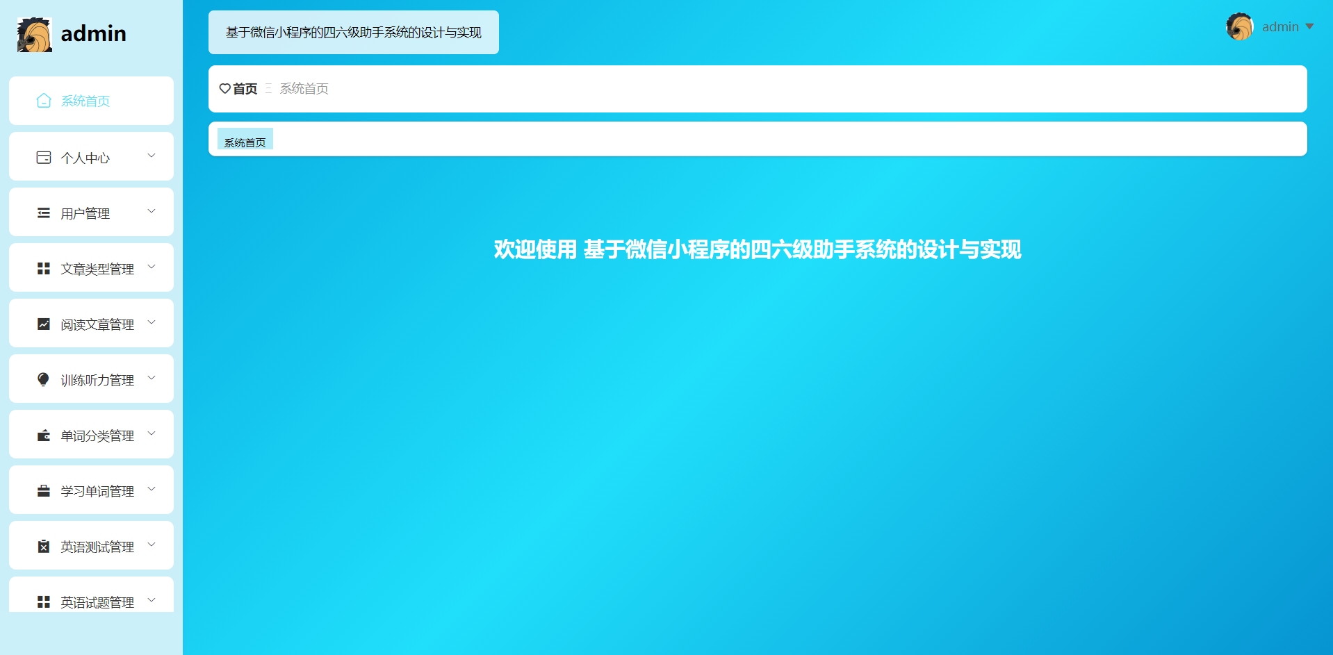Click the chart icon beside 阅读文章管理

point(43,324)
